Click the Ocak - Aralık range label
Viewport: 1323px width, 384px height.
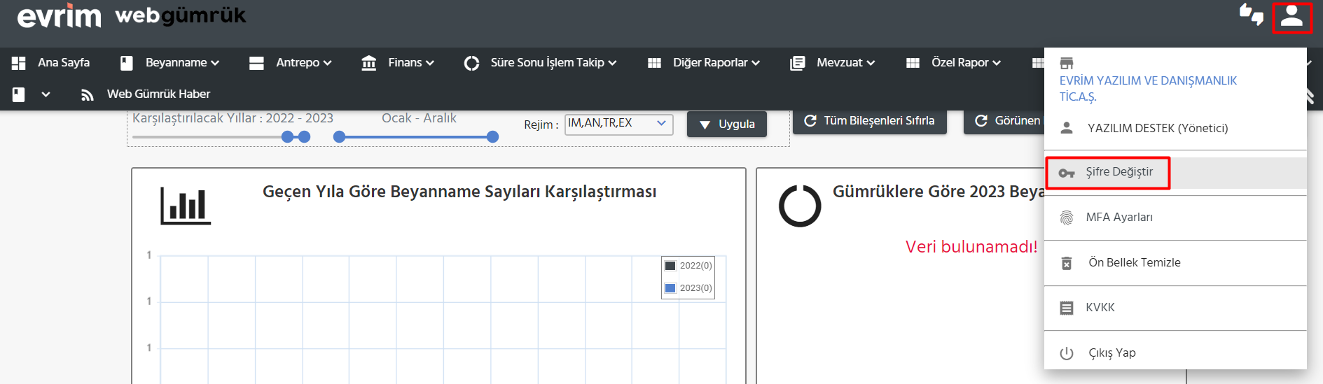point(419,118)
